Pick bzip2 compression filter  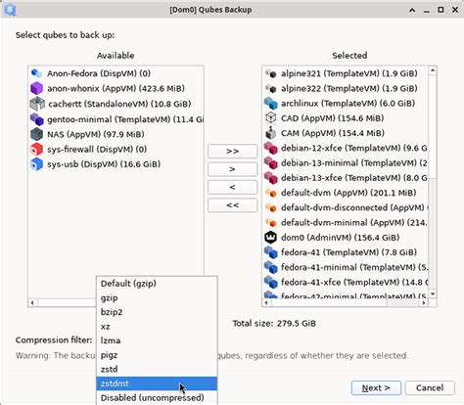[x=157, y=312]
